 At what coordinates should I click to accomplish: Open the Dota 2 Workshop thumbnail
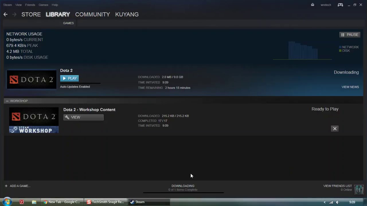coord(34,120)
